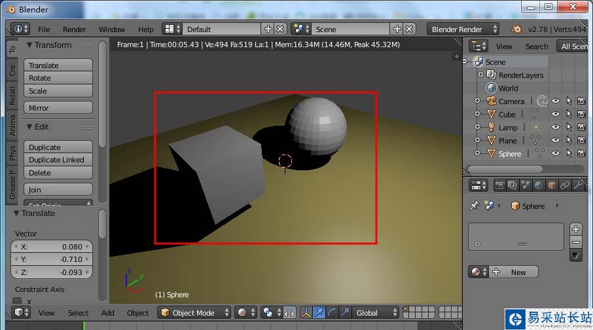
Task: Click the Blender logo splash icon
Action: (516, 29)
